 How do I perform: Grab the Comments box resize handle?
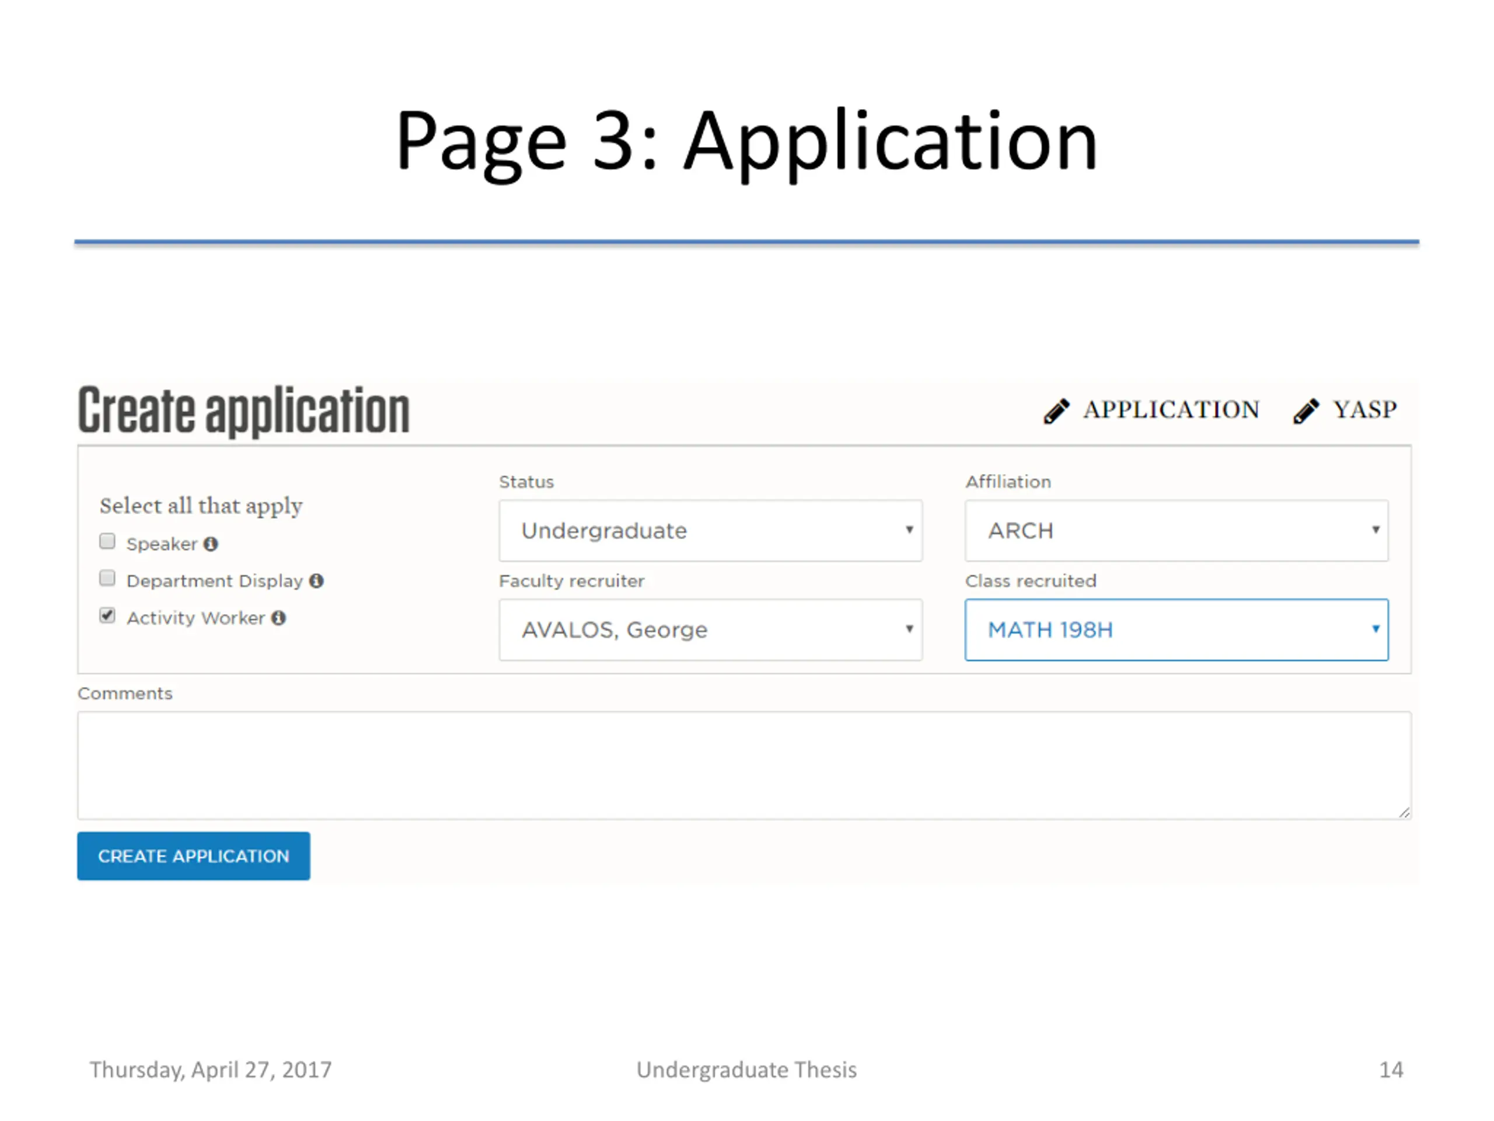pyautogui.click(x=1404, y=813)
